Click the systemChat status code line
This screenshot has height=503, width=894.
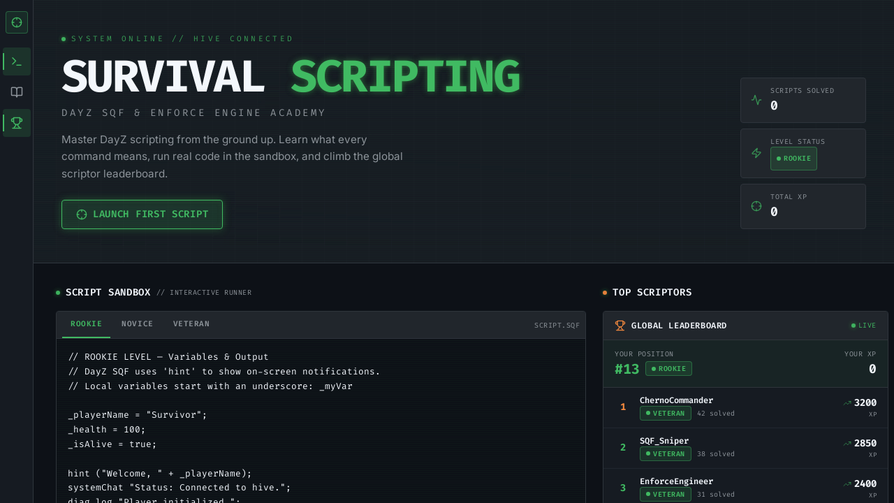(179, 488)
